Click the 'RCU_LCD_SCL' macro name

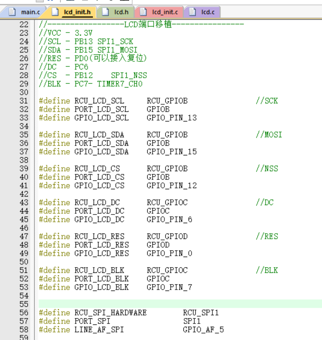(99, 101)
